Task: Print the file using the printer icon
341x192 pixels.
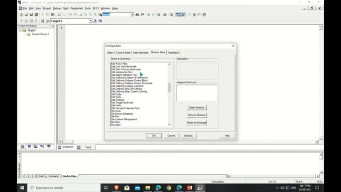Action: [165, 14]
